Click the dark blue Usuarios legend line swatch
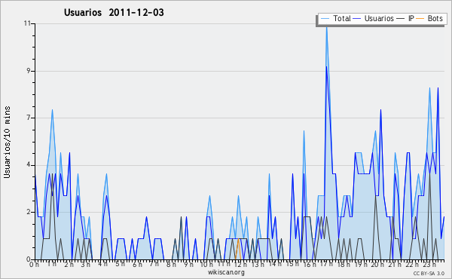Viewport: 452px width, 279px height. 357,19
